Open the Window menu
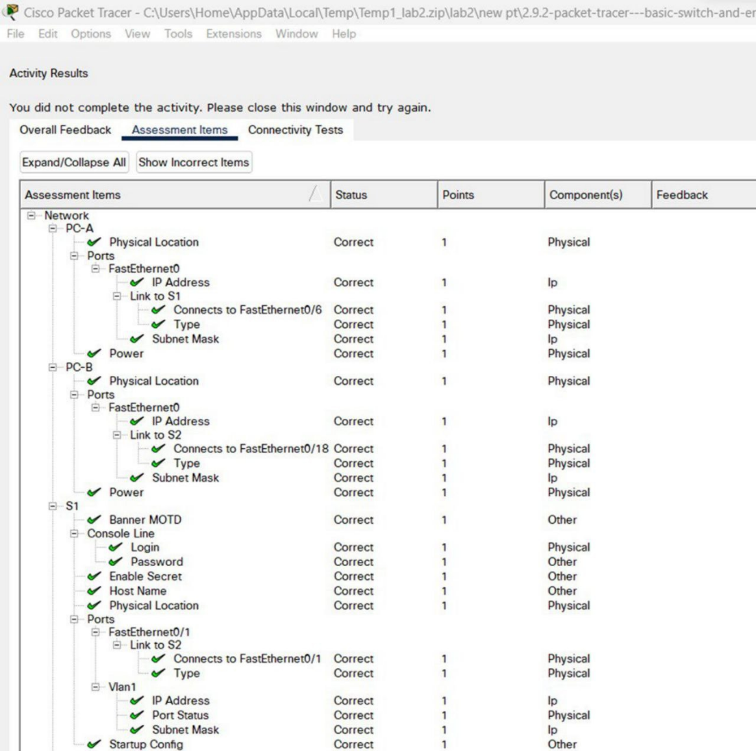The image size is (756, 751). 297,34
